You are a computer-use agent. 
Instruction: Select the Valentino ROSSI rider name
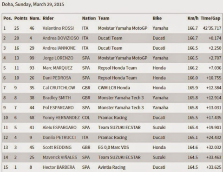tap(58, 28)
